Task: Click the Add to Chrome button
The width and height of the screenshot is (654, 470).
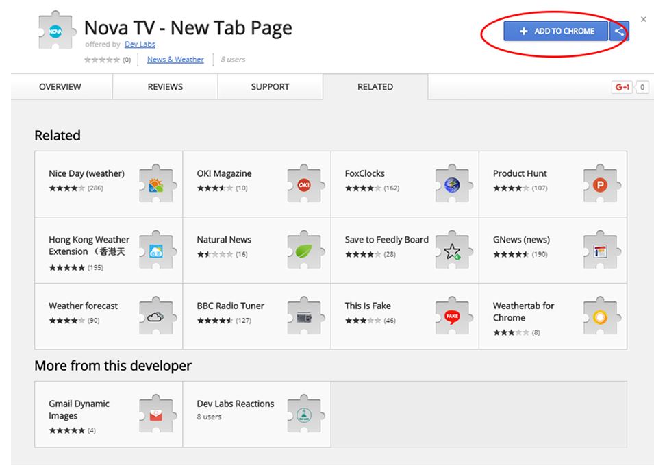Action: [555, 32]
